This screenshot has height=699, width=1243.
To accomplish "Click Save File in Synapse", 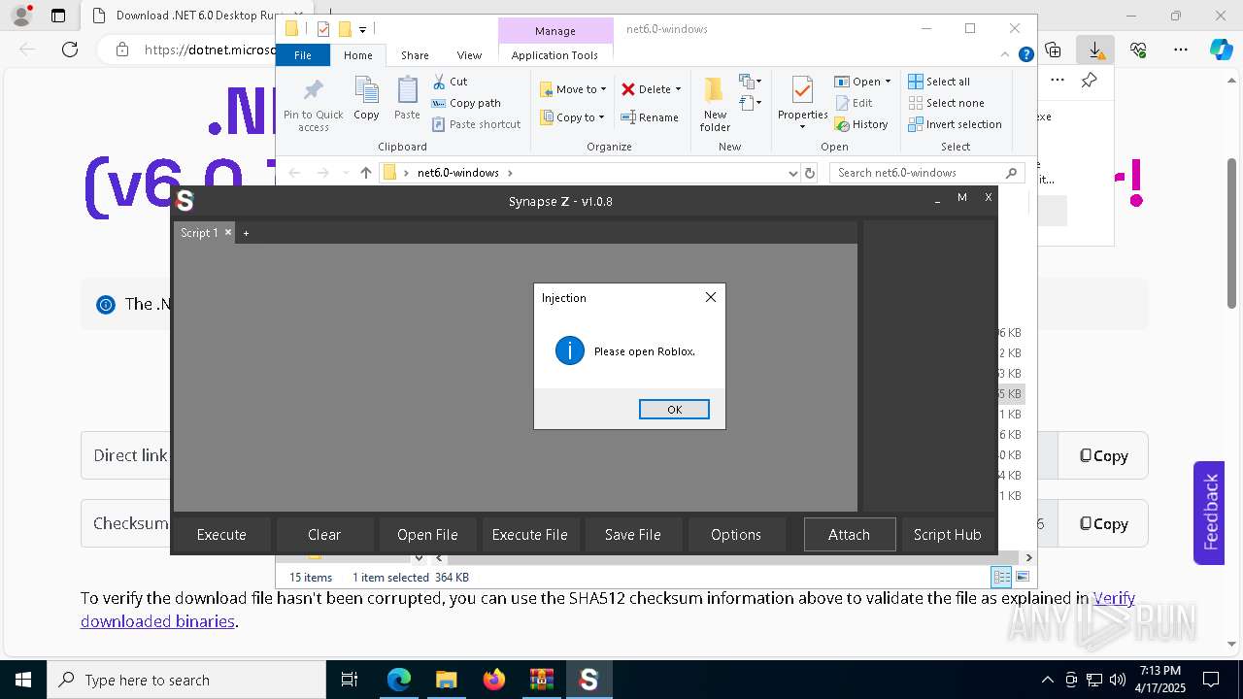I will pos(633,534).
